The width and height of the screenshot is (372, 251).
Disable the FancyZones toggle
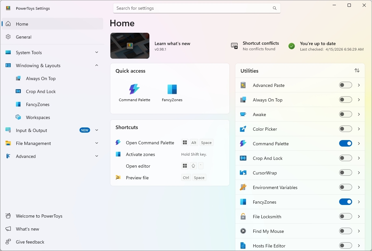(x=345, y=202)
